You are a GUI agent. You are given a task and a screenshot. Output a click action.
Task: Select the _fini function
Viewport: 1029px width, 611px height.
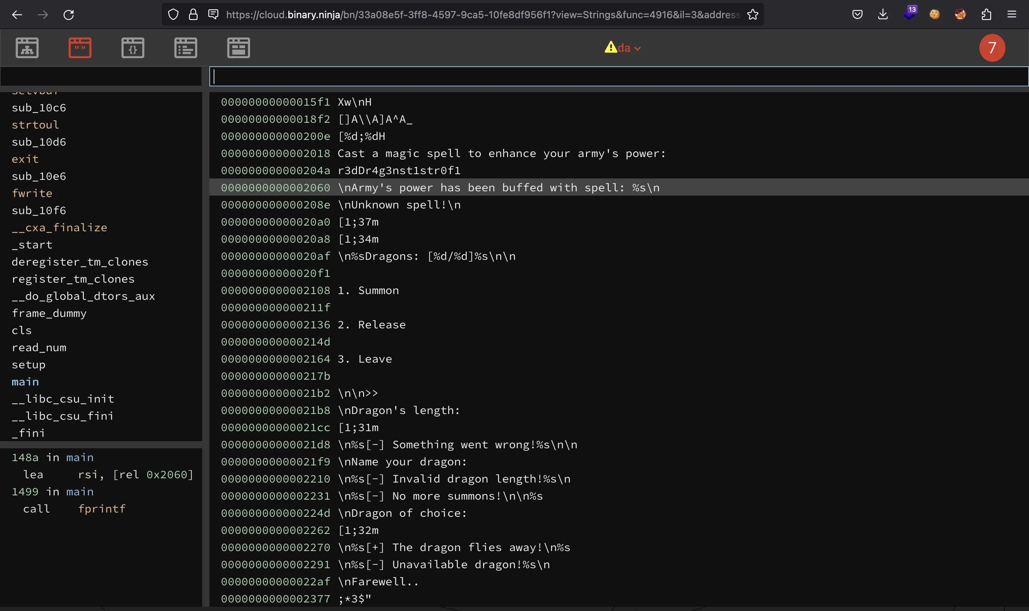click(29, 433)
